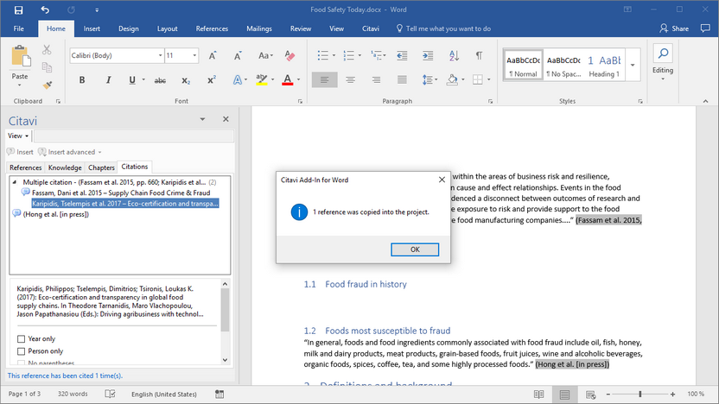Apply strikethrough formatting
The width and height of the screenshot is (719, 404).
pos(160,80)
